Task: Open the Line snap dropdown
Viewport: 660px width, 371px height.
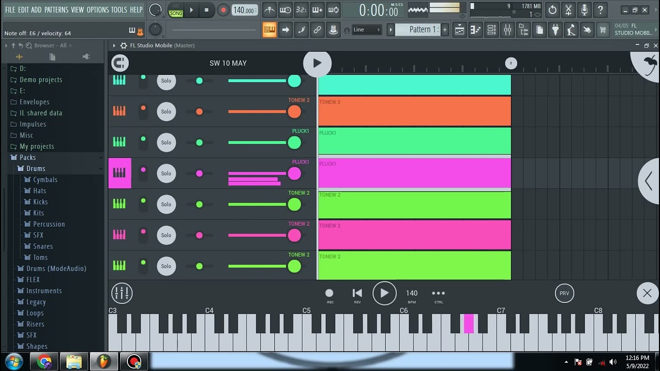Action: (367, 30)
